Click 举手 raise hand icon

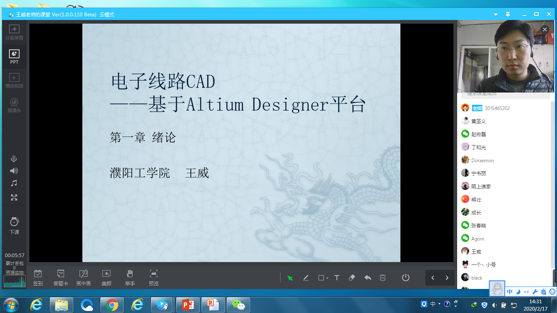pyautogui.click(x=130, y=278)
